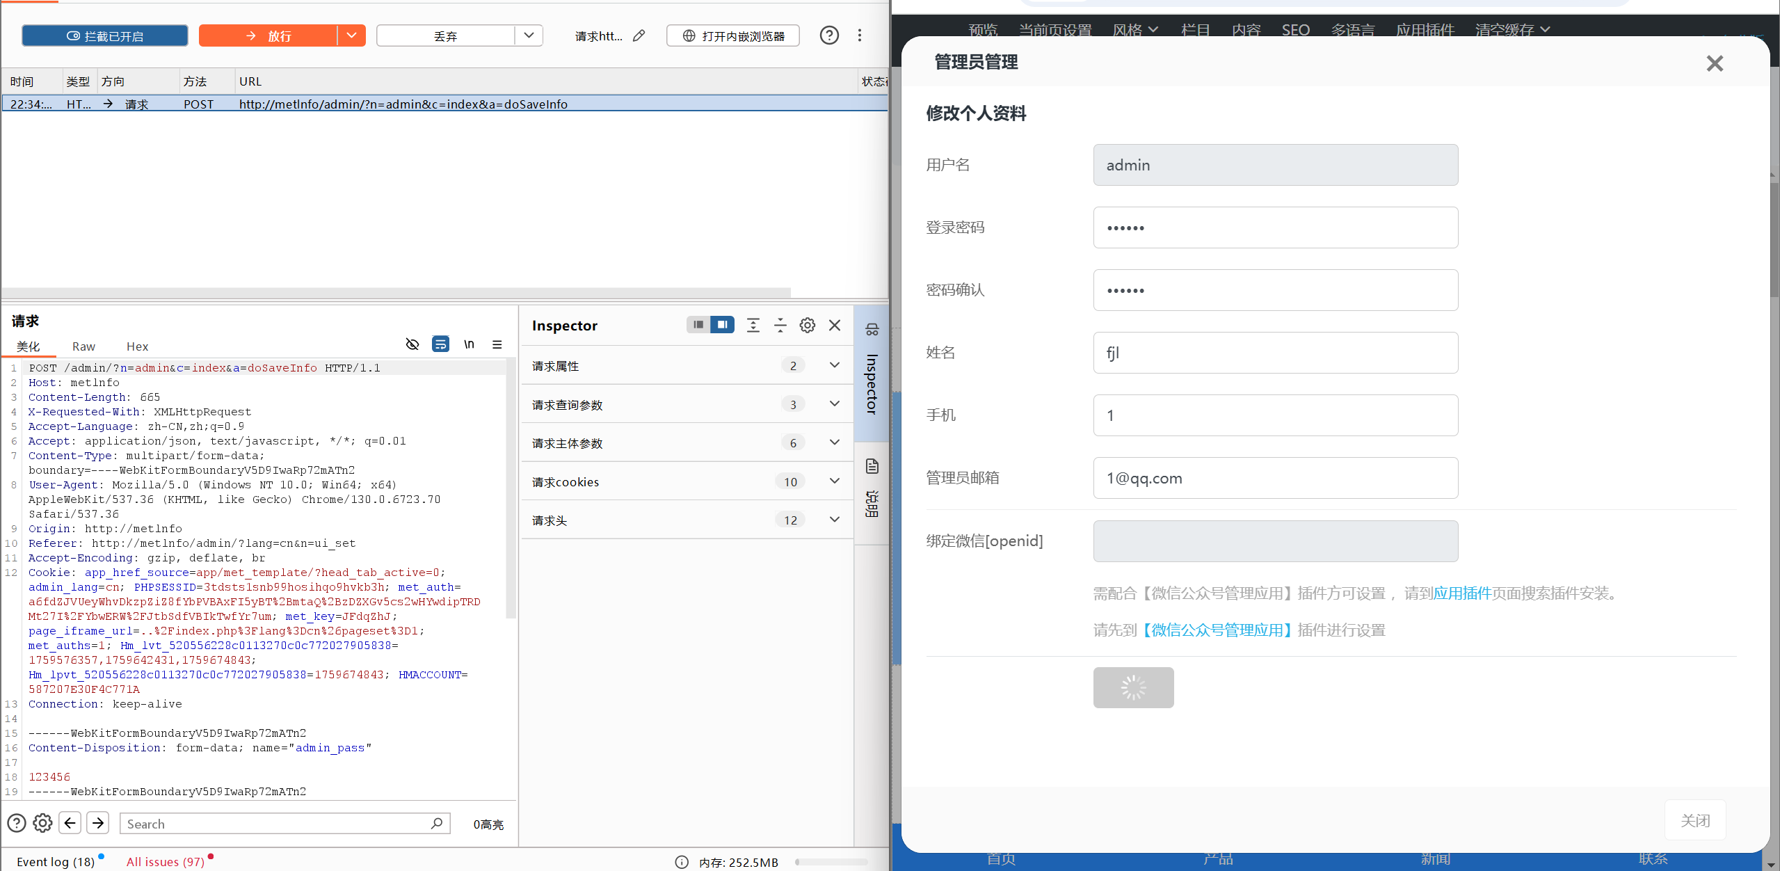Open the 微信公众号管理应用 link in the dialog
Image resolution: width=1780 pixels, height=871 pixels.
pos(1216,630)
